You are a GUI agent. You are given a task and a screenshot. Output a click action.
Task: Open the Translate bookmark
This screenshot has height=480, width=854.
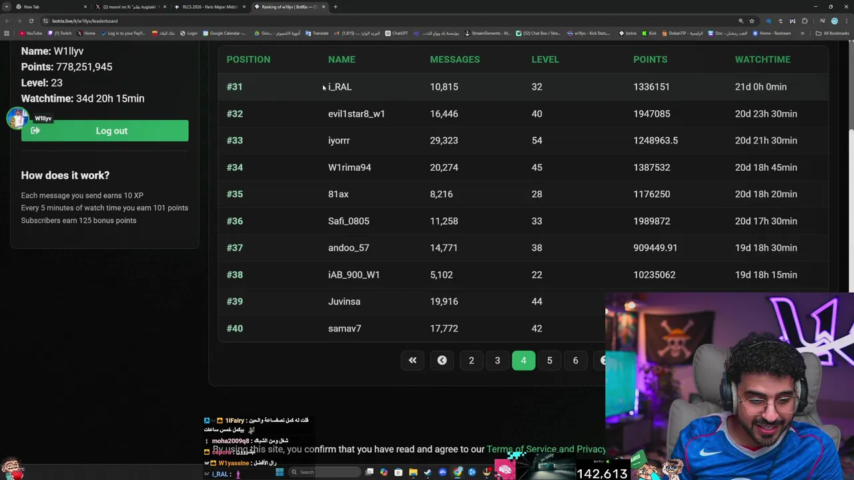pyautogui.click(x=317, y=33)
